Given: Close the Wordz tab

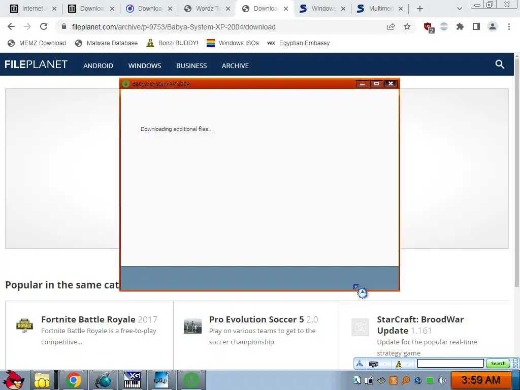Looking at the screenshot, I should [x=228, y=9].
